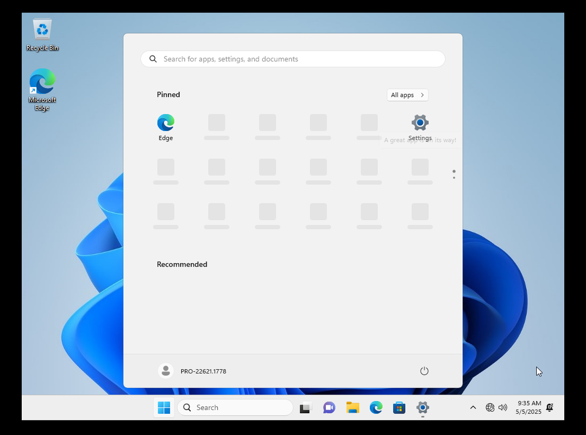Select the Microsoft Edge desktop shortcut
586x435 pixels.
point(42,90)
